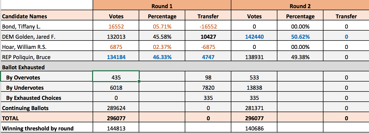
Task: Select the Round 2 threshold 140686 cell
Action: (254, 128)
